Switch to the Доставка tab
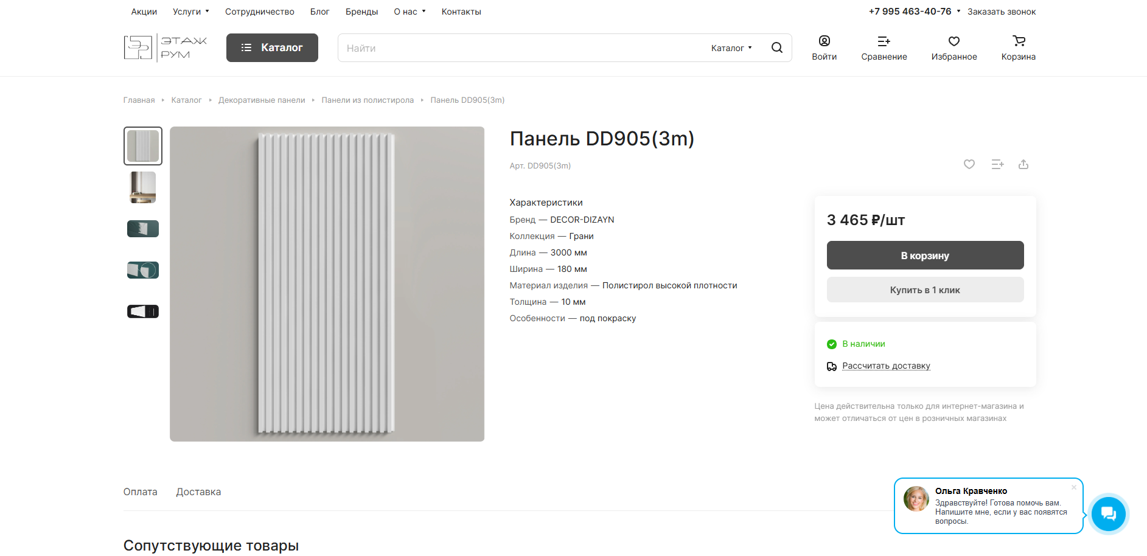The image size is (1147, 556). (198, 492)
